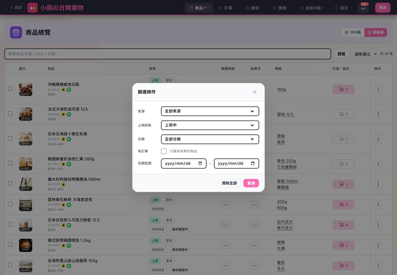Image resolution: width=397 pixels, height=275 pixels.
Task: Click the 三包優惠組 spec link
Action: pyautogui.click(x=287, y=167)
